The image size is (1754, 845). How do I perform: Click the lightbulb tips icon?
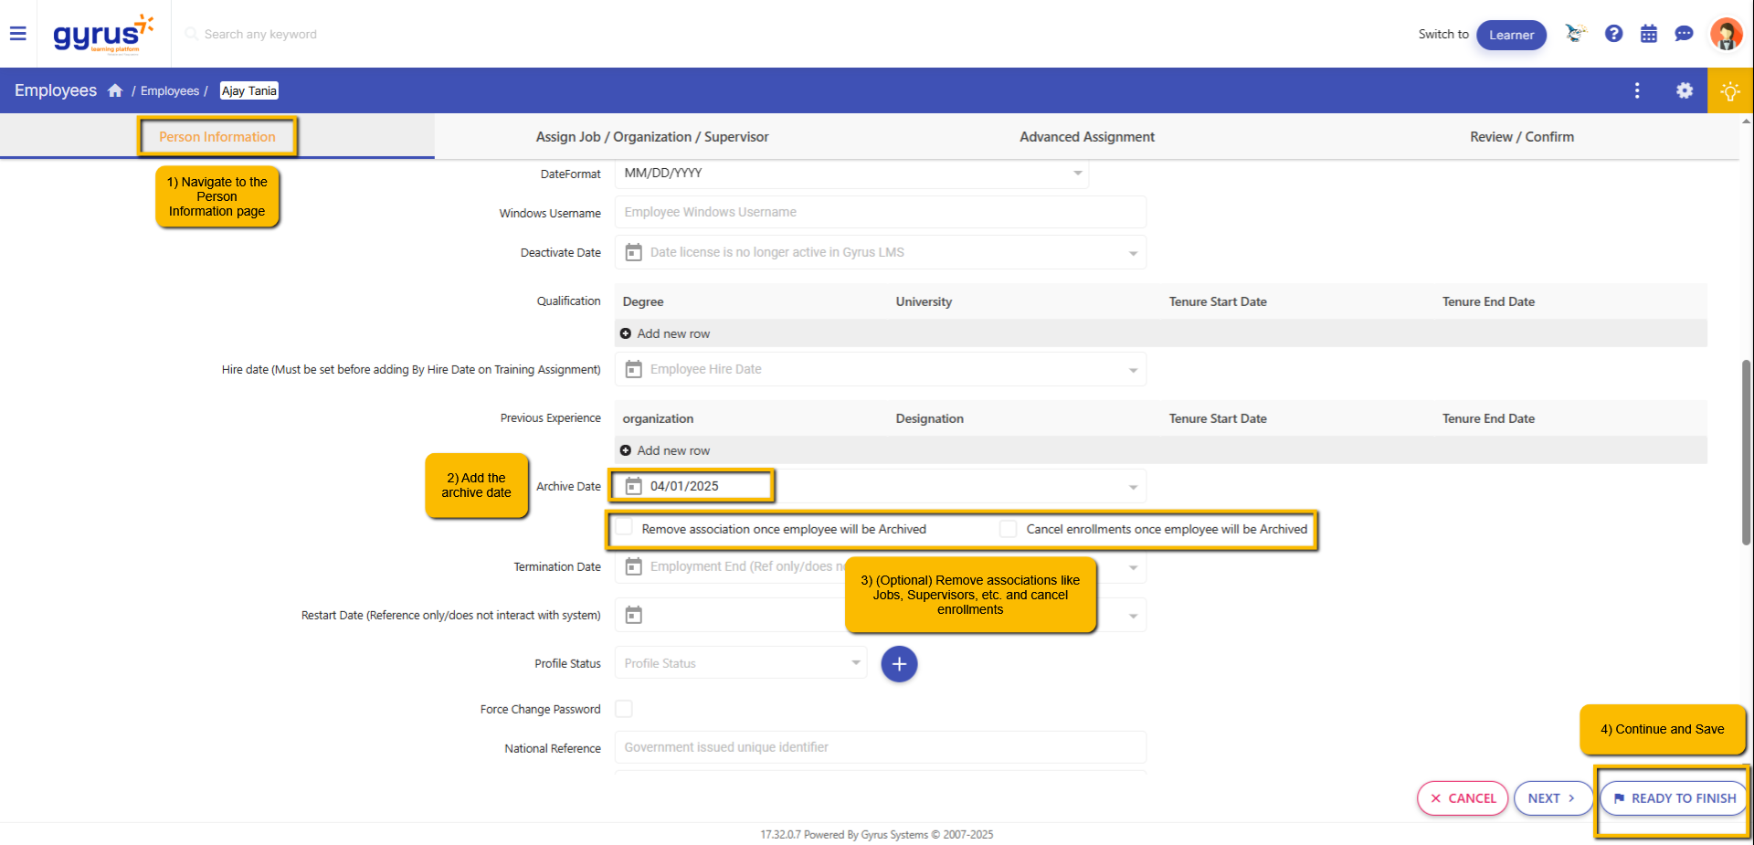[1729, 90]
